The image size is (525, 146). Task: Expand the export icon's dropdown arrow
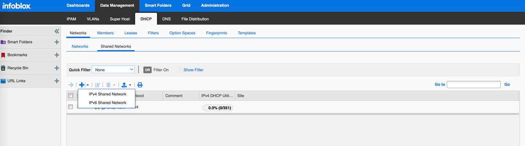[130, 85]
